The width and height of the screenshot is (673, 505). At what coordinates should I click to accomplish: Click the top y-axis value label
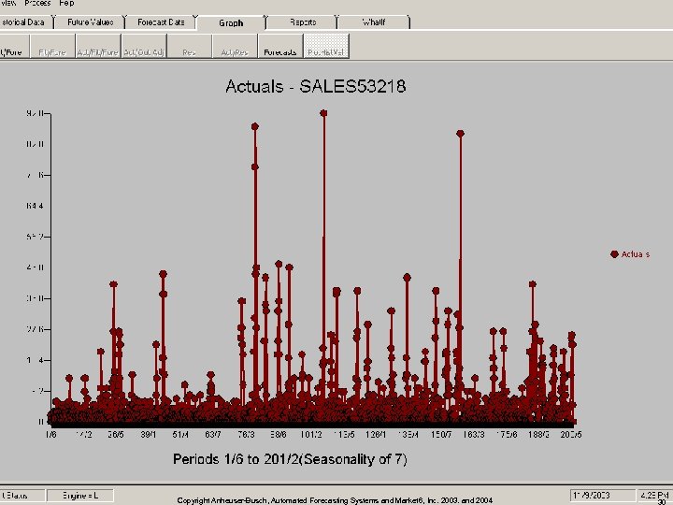pos(35,113)
